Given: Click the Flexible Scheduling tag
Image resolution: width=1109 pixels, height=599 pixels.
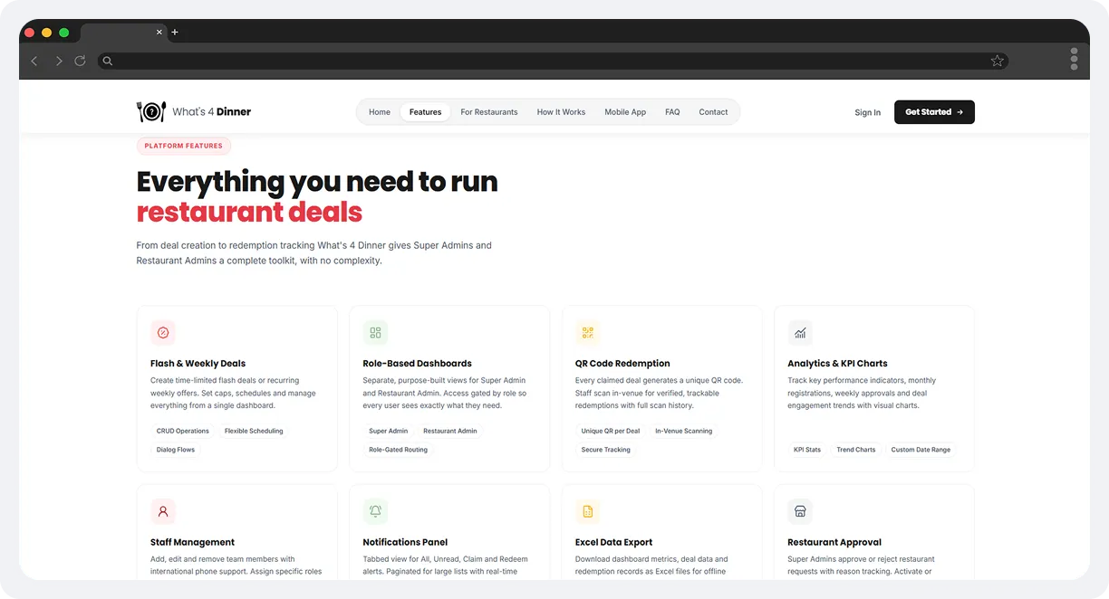Looking at the screenshot, I should pyautogui.click(x=254, y=431).
